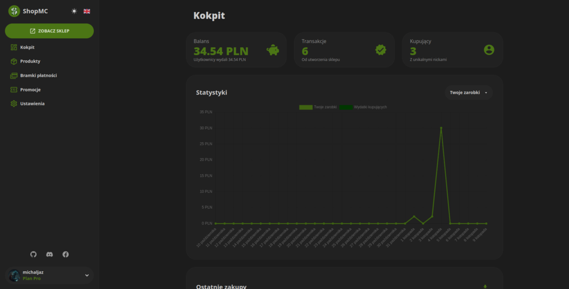Click the 34.54 PLN balance value
Viewport: 569px width, 289px height.
(x=221, y=51)
